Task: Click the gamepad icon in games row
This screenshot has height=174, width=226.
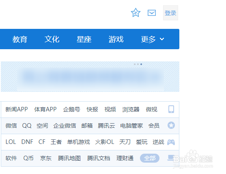Action: pos(171,142)
